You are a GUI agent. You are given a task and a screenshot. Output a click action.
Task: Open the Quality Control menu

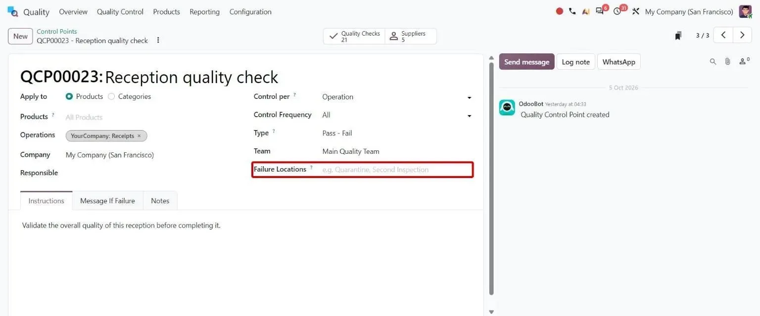[120, 11]
